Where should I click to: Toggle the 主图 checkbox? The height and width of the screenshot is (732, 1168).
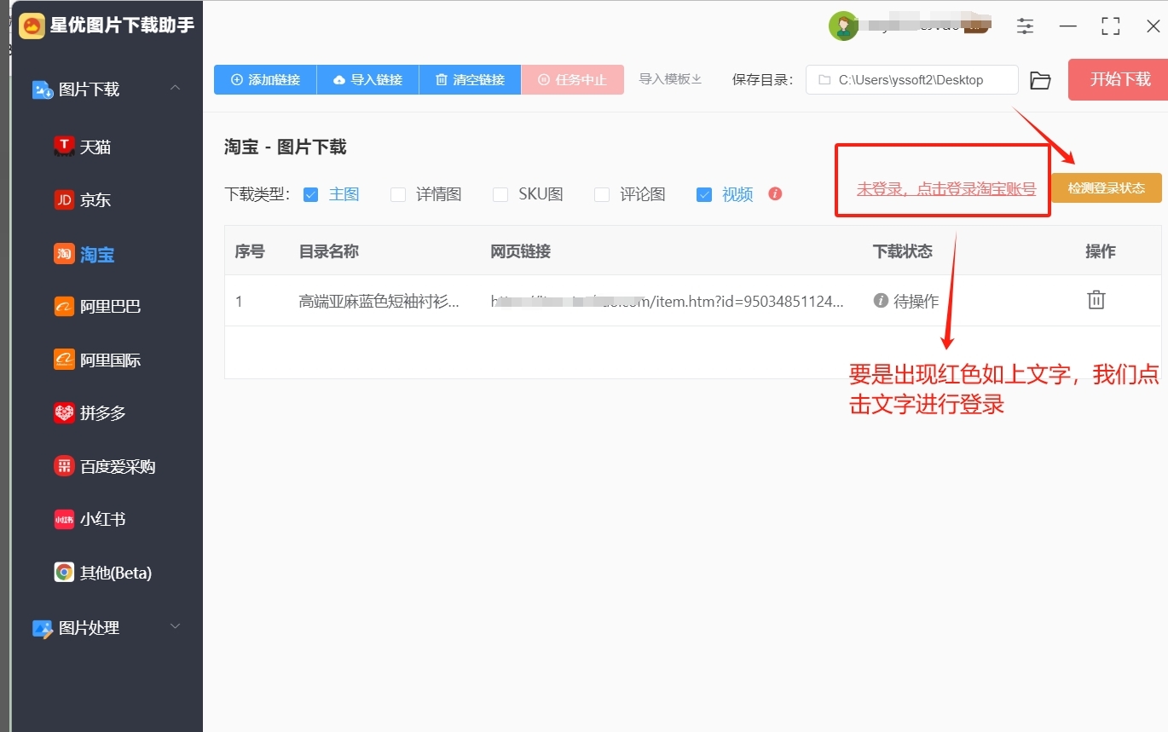(x=311, y=194)
